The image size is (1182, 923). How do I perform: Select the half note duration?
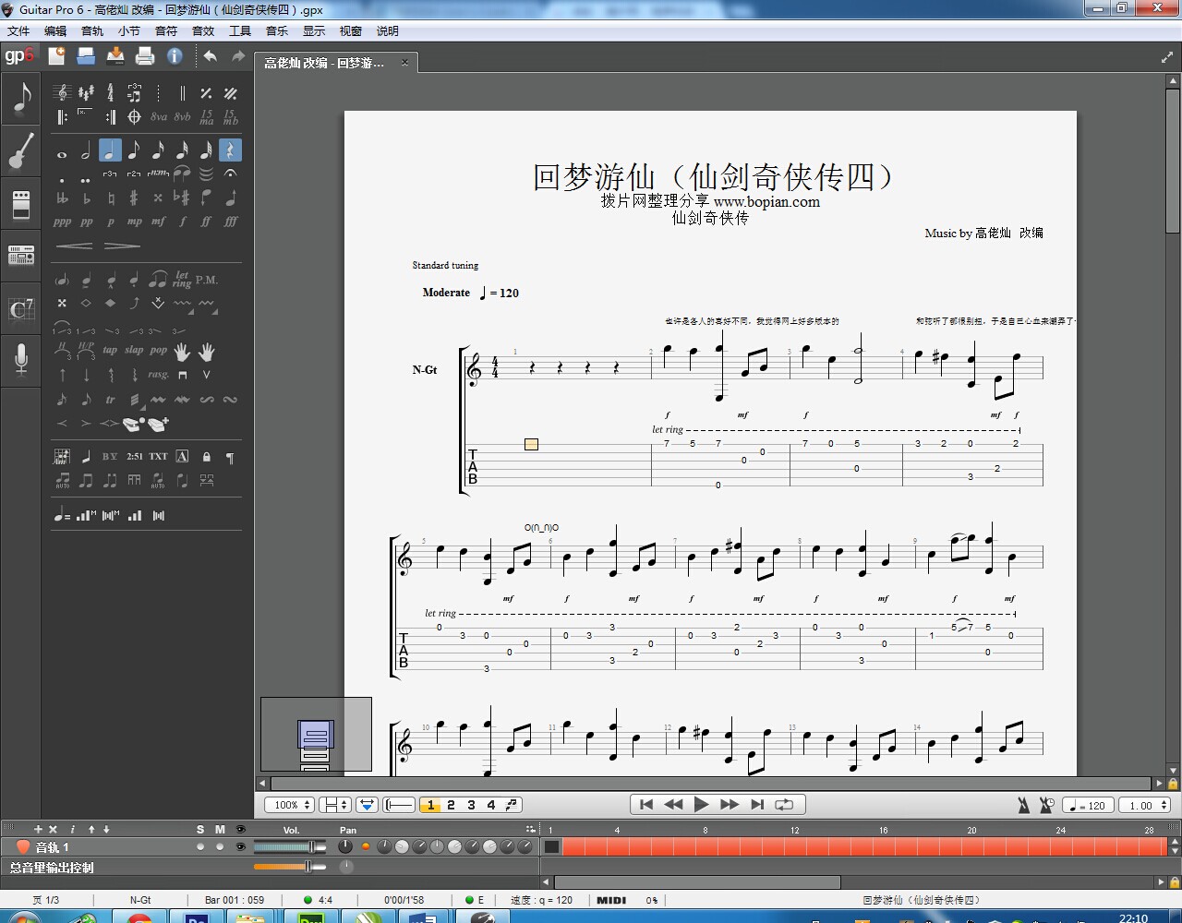[86, 150]
